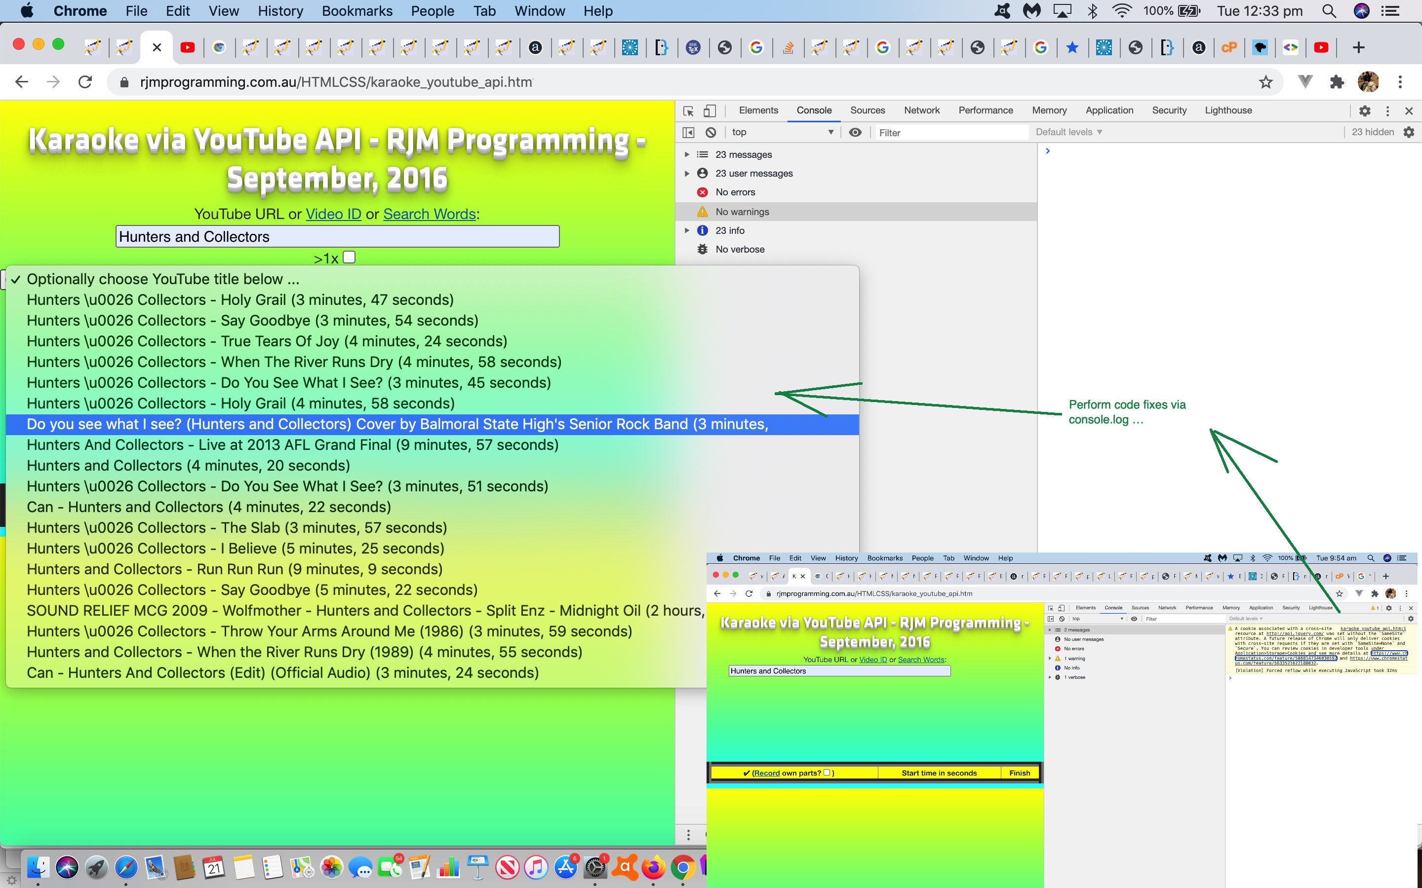This screenshot has height=888, width=1422.
Task: Open the DevTools customize three-dot menu
Action: [1387, 111]
